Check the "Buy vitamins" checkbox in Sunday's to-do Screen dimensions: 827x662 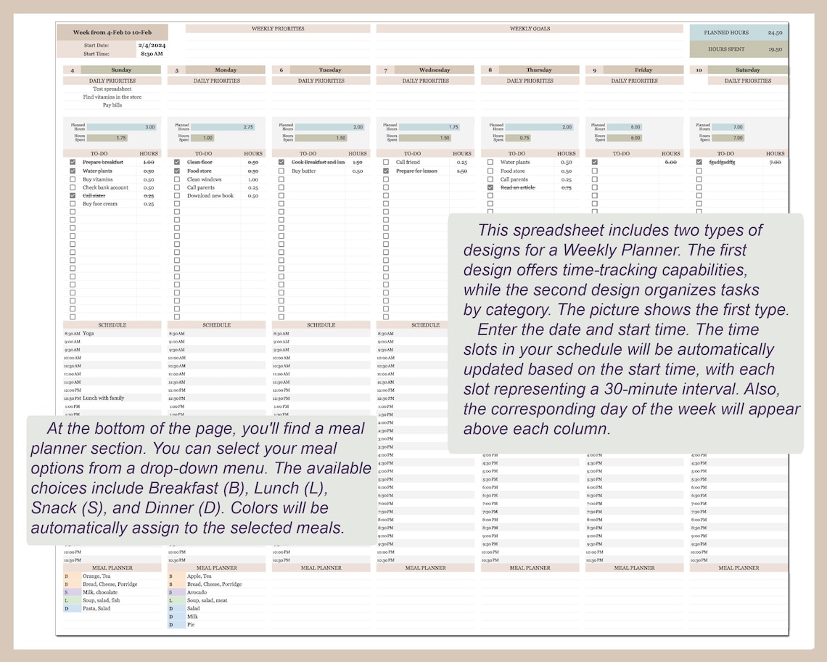(x=73, y=179)
